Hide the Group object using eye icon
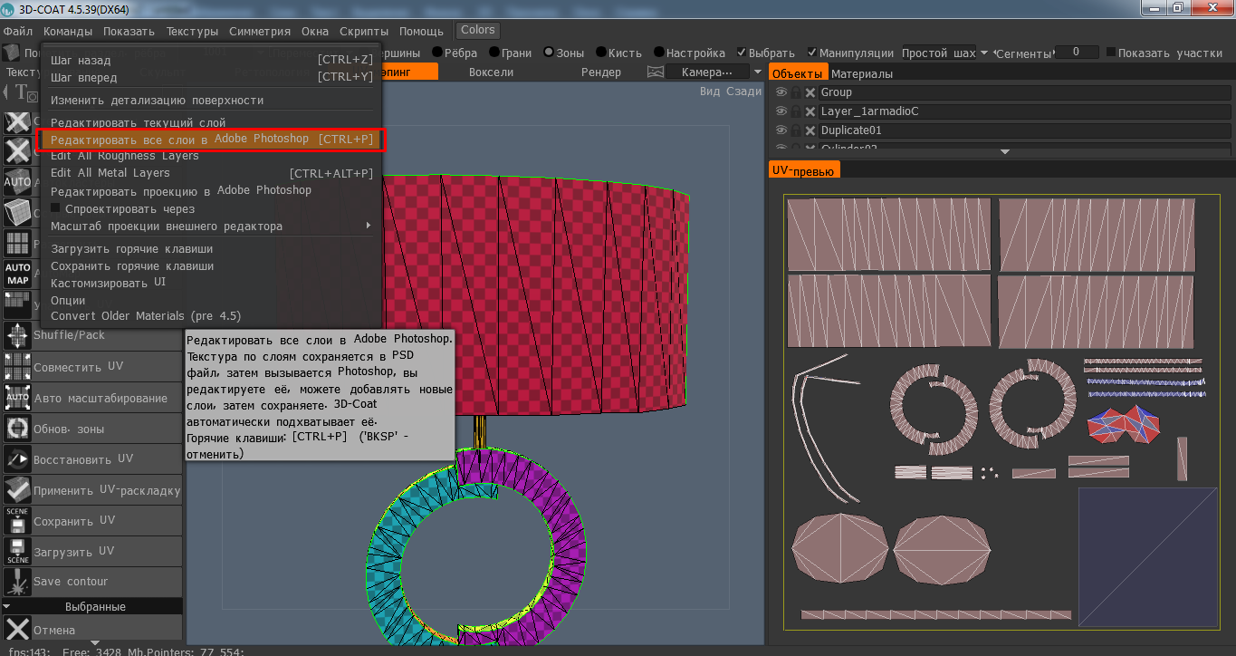 click(781, 92)
